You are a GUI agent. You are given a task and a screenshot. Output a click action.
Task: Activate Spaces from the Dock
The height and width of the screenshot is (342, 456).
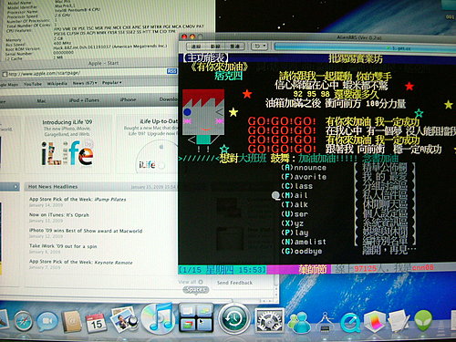tap(196, 318)
